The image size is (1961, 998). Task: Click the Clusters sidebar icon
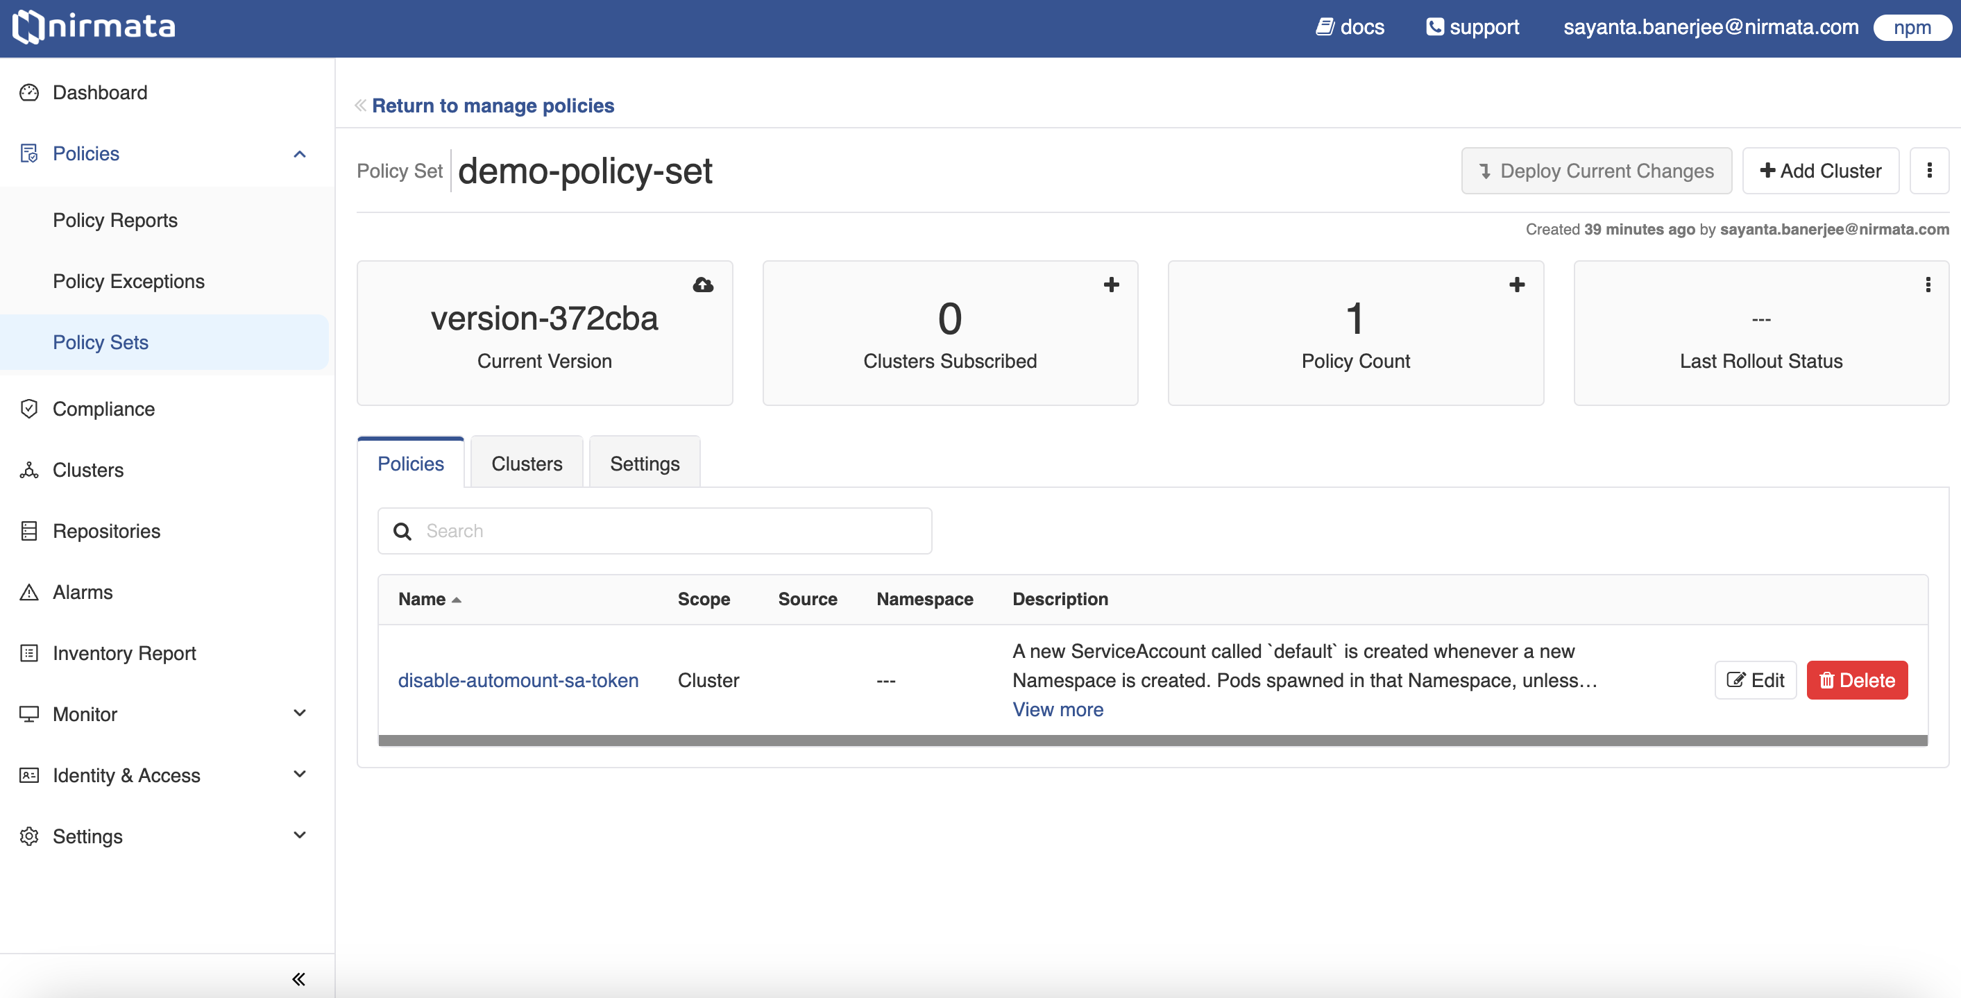click(x=29, y=470)
